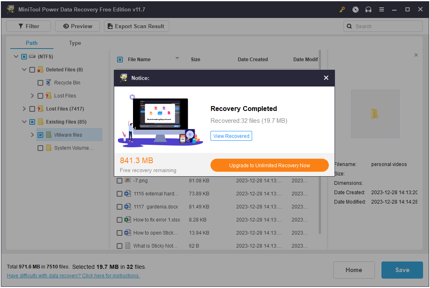Viewport: 430px width, 288px height.
Task: Click the key register icon in title bar
Action: coord(342,10)
